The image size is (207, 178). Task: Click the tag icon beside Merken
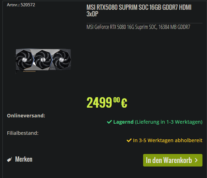(x=9, y=160)
